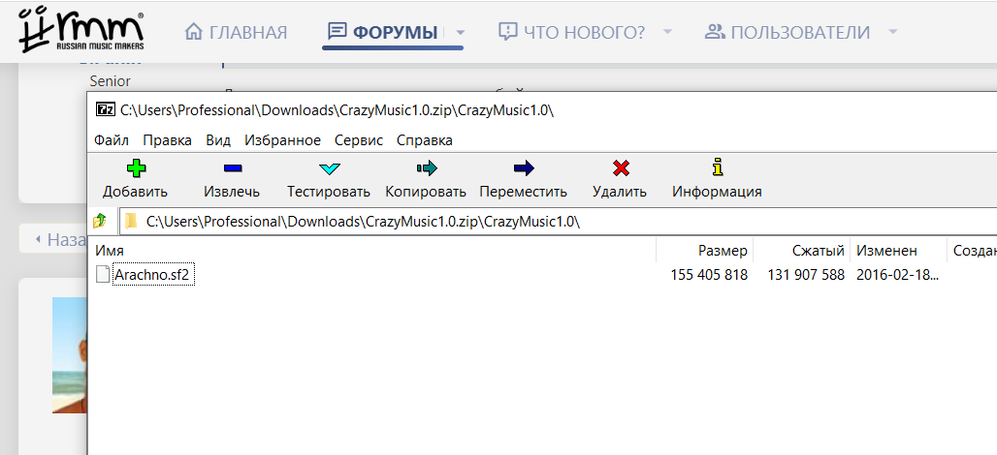Image resolution: width=997 pixels, height=455 pixels.
Task: Click the 7-Zip window title icon
Action: click(x=105, y=109)
